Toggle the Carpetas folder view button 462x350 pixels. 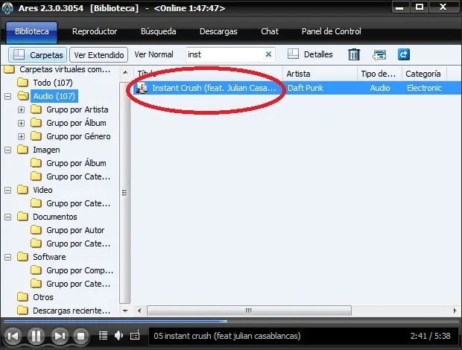coord(38,55)
